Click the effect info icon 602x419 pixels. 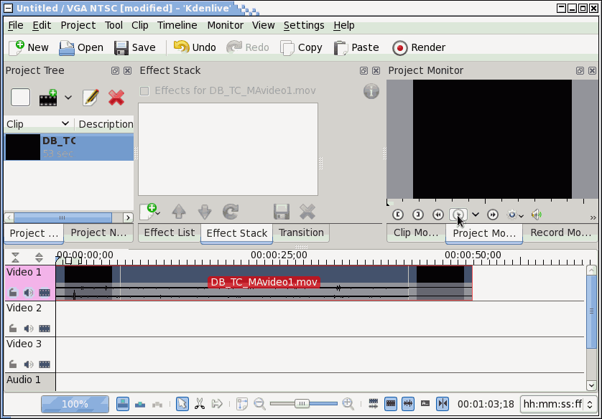371,91
